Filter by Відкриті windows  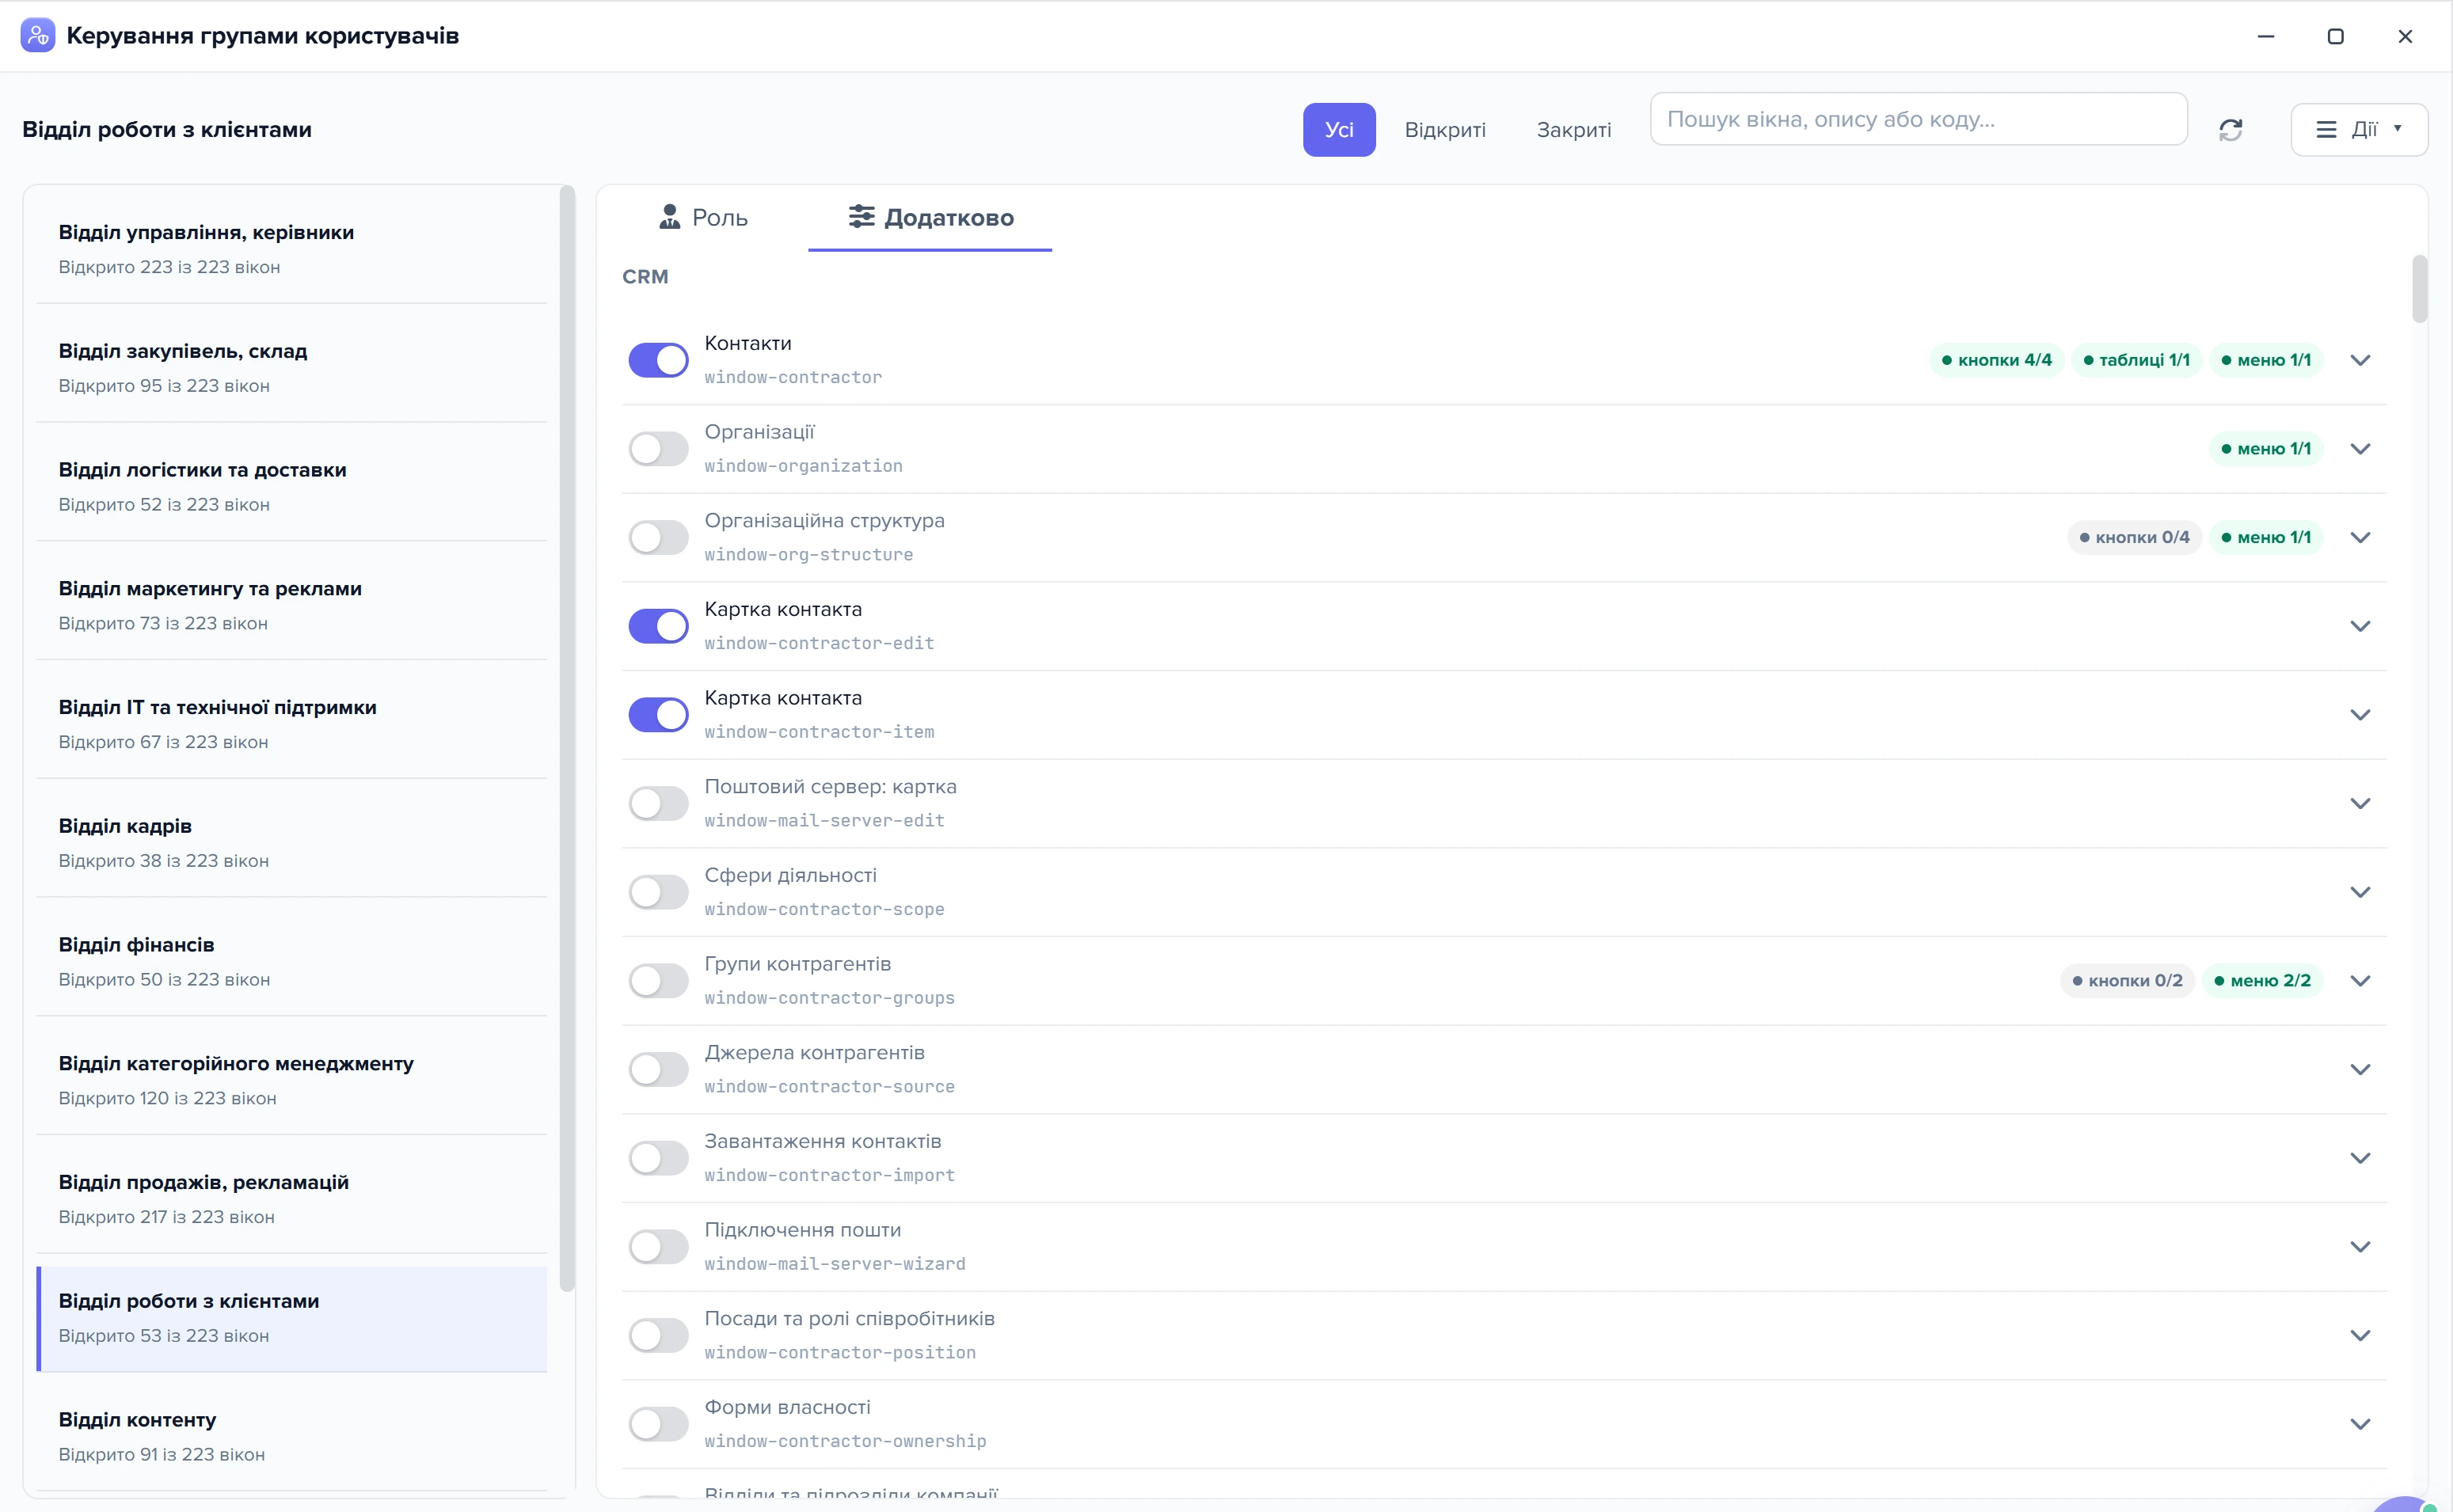pos(1445,130)
